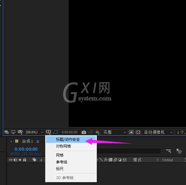The image size is (186, 185).
Task: Click the label tag column icon
Action: (34, 160)
